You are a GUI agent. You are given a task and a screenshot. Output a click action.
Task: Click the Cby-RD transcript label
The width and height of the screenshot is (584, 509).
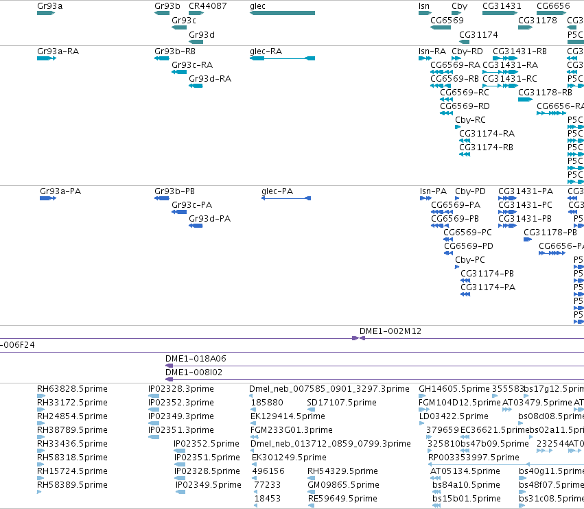click(x=467, y=51)
